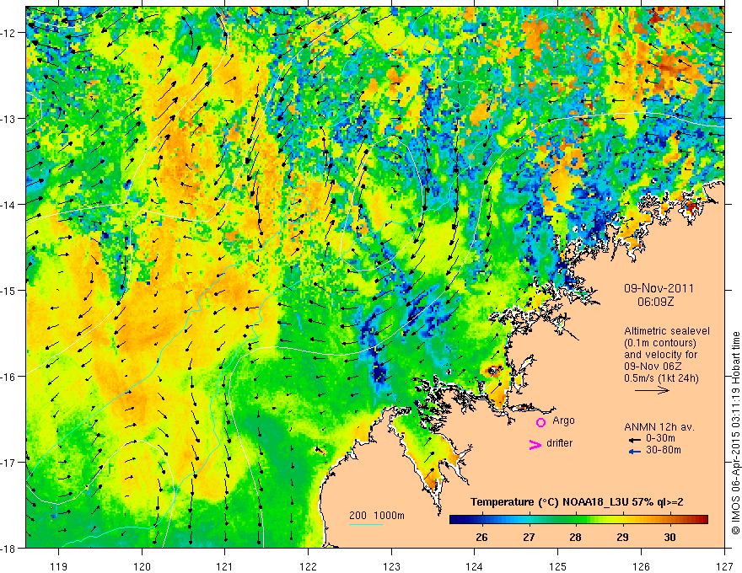Viewport: 742px width, 573px height.
Task: Click the longitude axis label '124'
Action: click(x=475, y=566)
